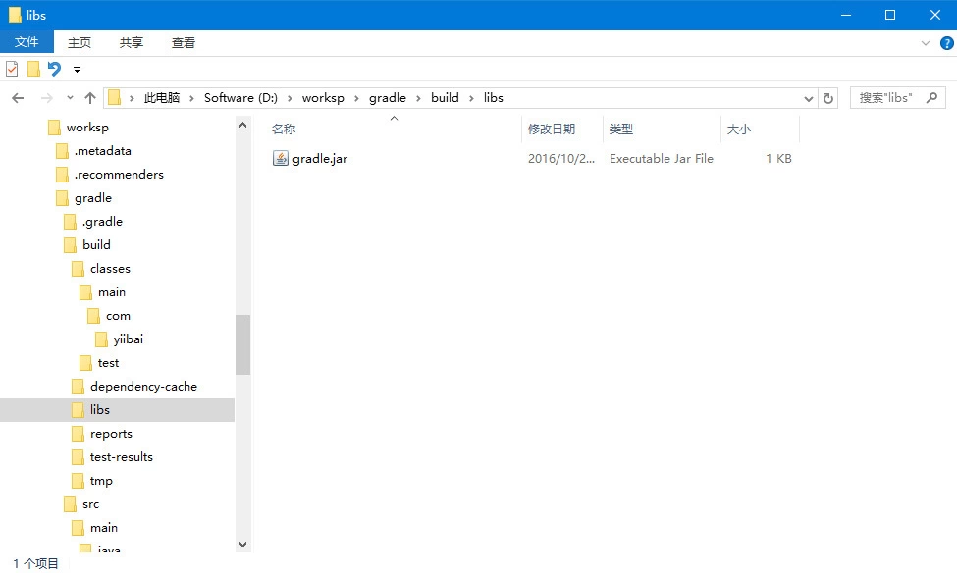Click the New Folder icon in quick access toolbar
The width and height of the screenshot is (957, 573).
click(33, 69)
